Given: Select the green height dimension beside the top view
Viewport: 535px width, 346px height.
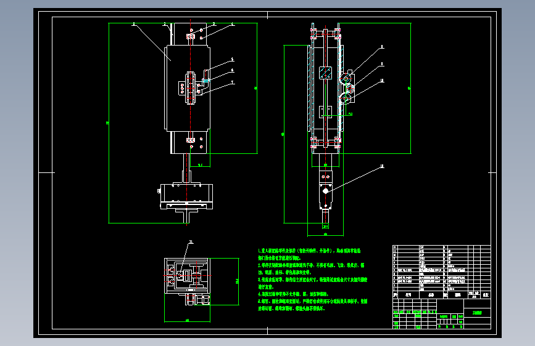Looking at the screenshot, I should 238,281.
